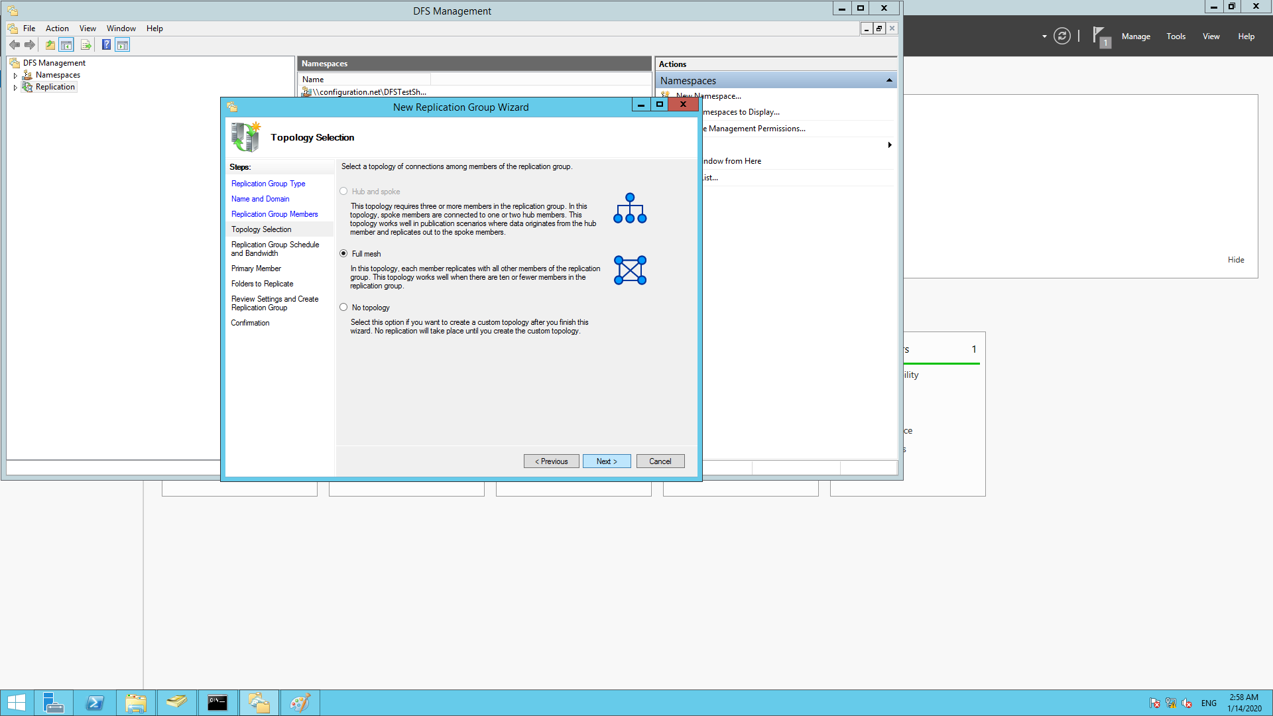Open the Action menu

tap(57, 29)
